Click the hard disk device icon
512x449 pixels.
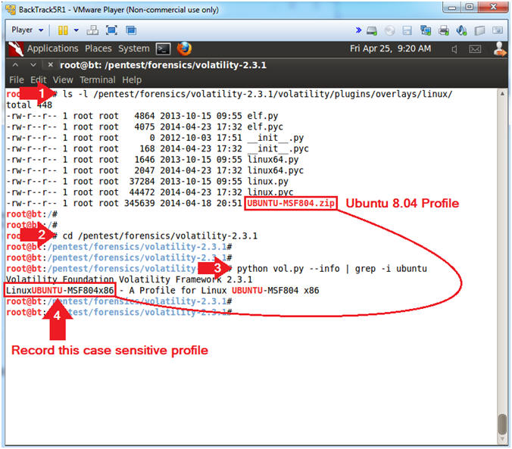pyautogui.click(x=372, y=31)
